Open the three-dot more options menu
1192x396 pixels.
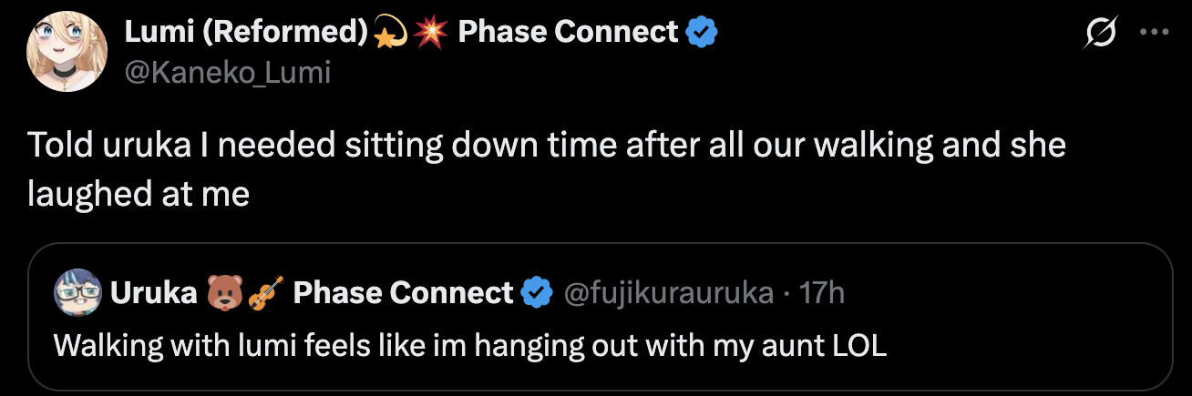[1154, 33]
